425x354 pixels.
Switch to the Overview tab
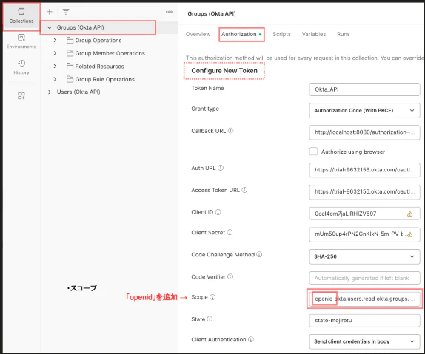(x=198, y=35)
